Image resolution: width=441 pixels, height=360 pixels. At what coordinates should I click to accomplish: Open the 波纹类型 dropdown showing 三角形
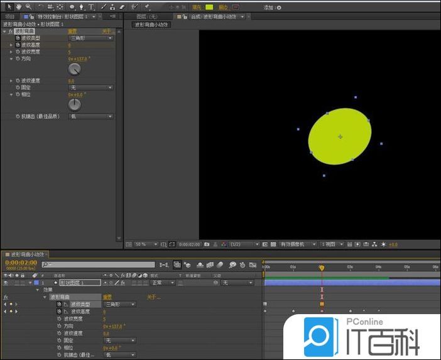coord(90,38)
